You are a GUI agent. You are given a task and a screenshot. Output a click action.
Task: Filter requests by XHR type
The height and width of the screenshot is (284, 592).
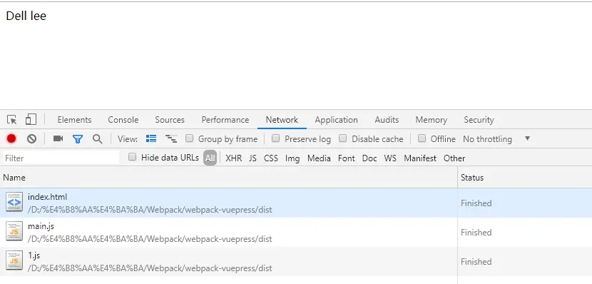coord(234,158)
